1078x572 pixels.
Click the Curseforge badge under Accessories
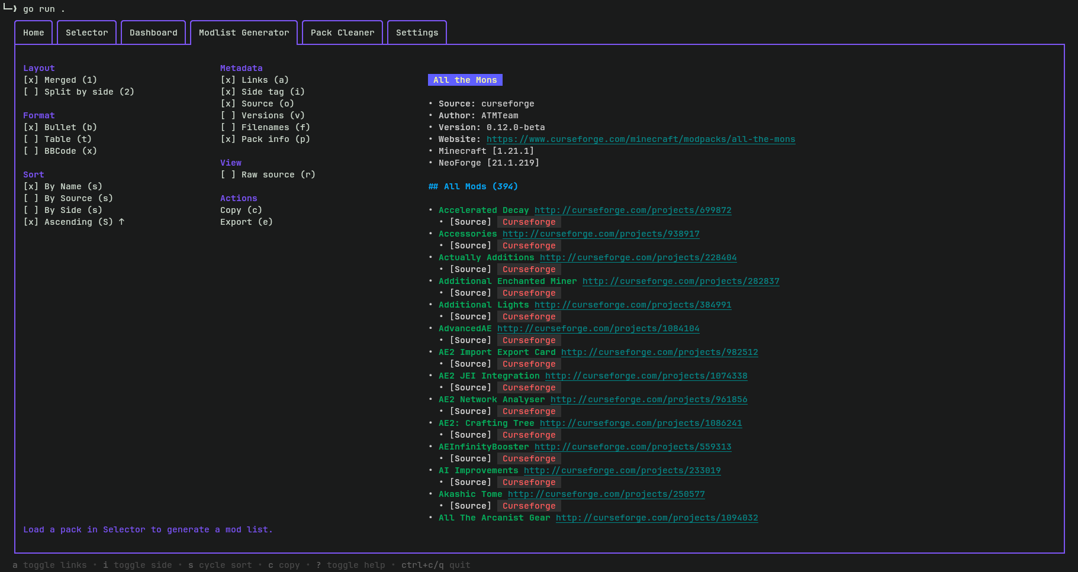coord(529,245)
